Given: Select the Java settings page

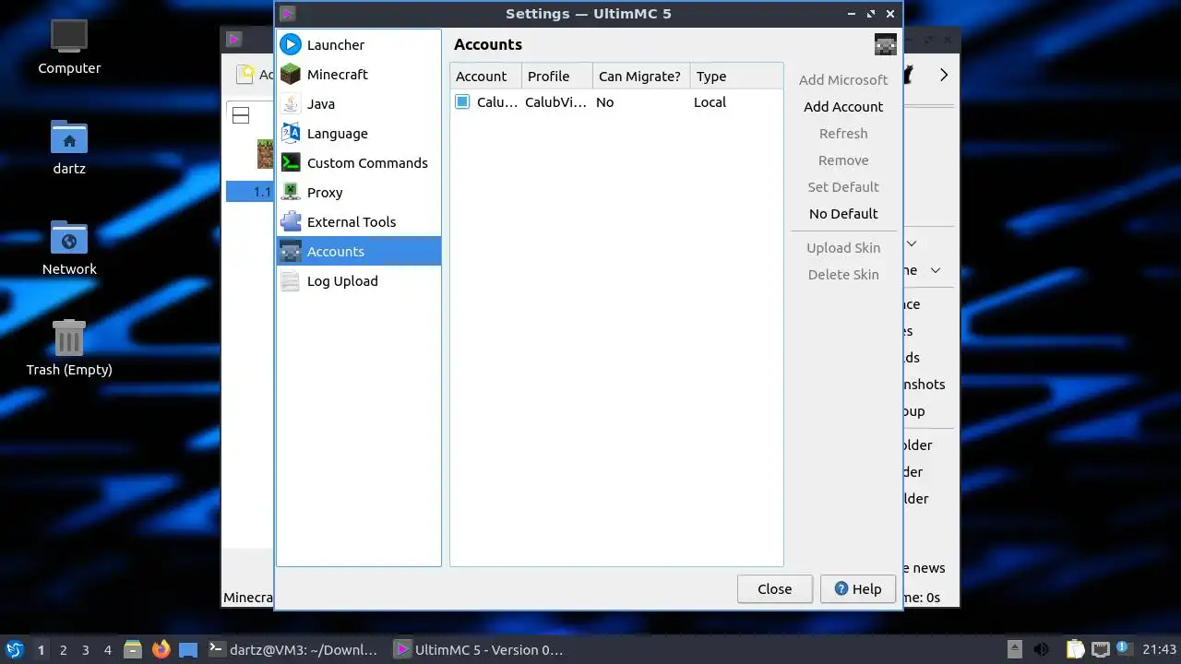Looking at the screenshot, I should click(x=359, y=103).
